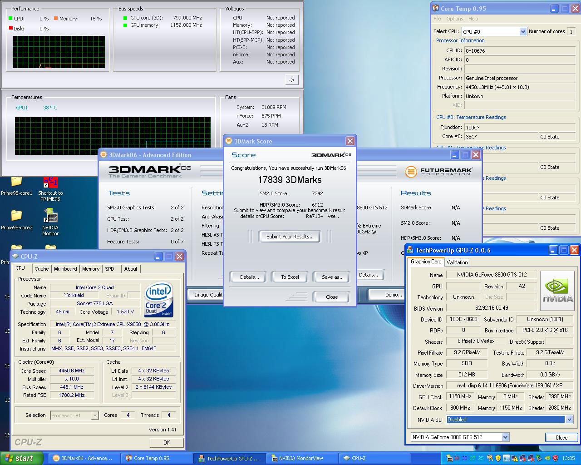Click the Submit Your Results button

coord(290,237)
